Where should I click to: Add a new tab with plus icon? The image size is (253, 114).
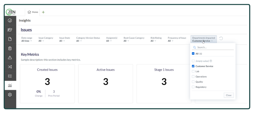click(x=43, y=12)
